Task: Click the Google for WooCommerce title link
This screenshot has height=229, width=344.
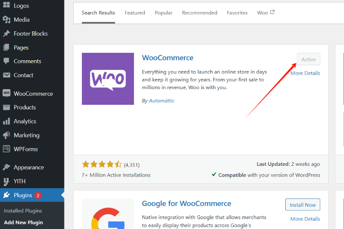Action: tap(186, 203)
